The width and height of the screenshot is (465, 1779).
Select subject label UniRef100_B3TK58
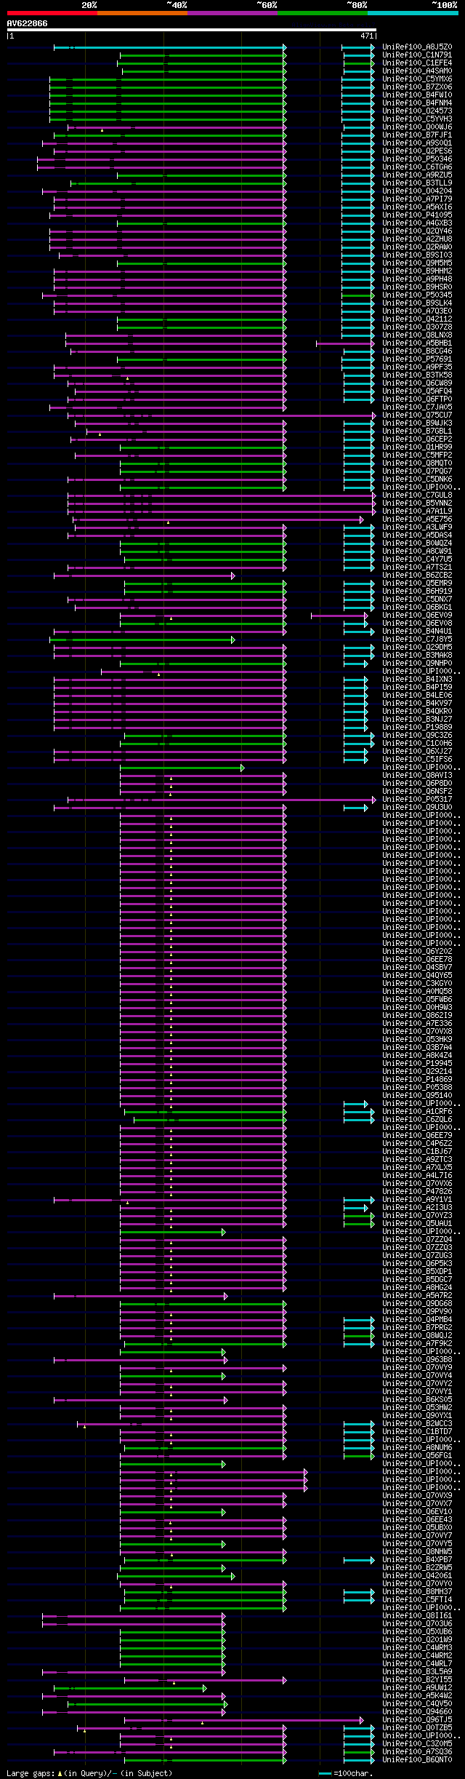(417, 375)
